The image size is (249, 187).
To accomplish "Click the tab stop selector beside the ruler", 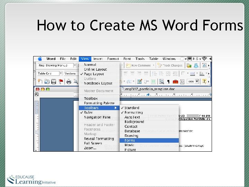I will pos(37,95).
